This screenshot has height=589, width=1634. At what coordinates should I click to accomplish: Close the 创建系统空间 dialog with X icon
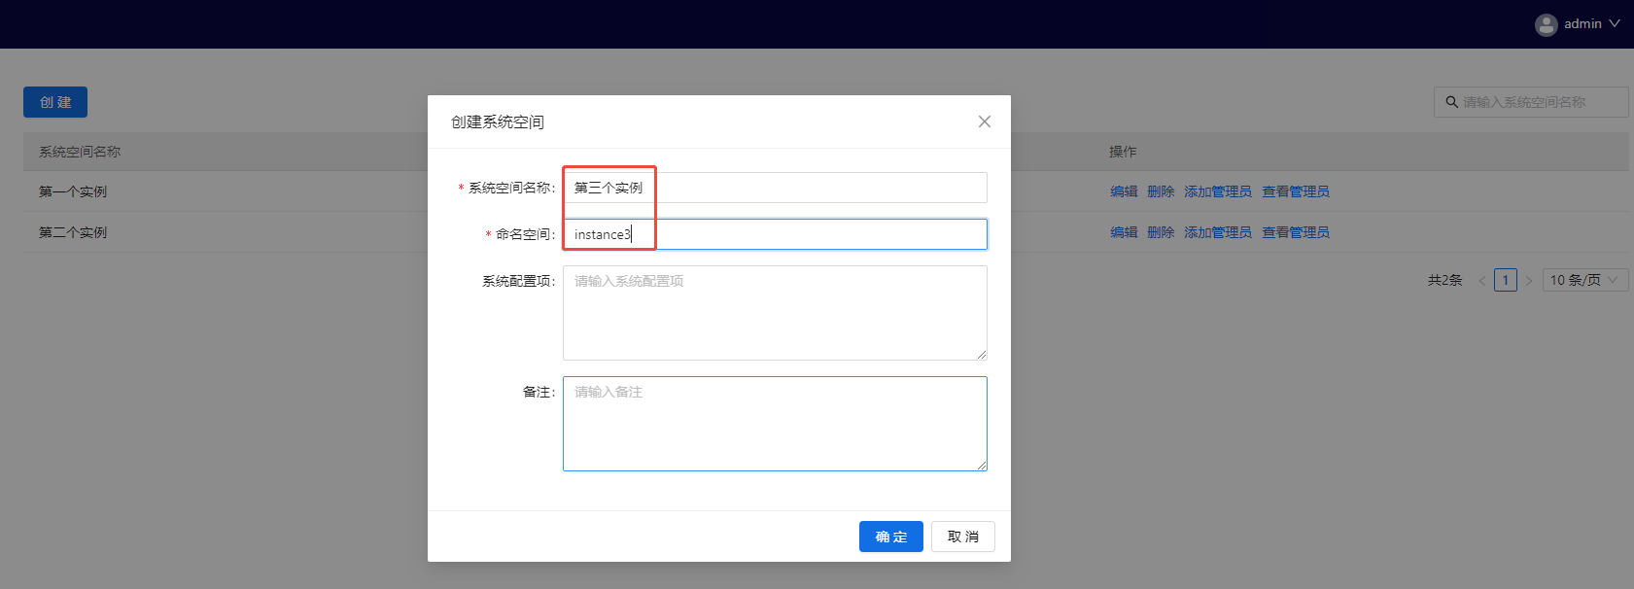pyautogui.click(x=984, y=121)
